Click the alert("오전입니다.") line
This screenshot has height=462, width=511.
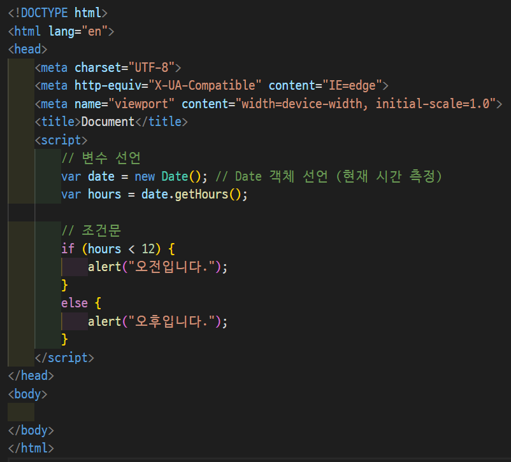[158, 267]
